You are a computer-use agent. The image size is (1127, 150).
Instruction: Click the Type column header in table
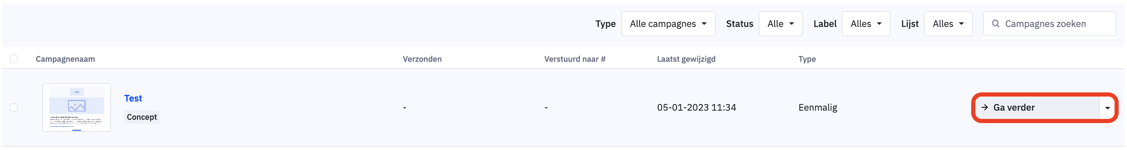807,59
